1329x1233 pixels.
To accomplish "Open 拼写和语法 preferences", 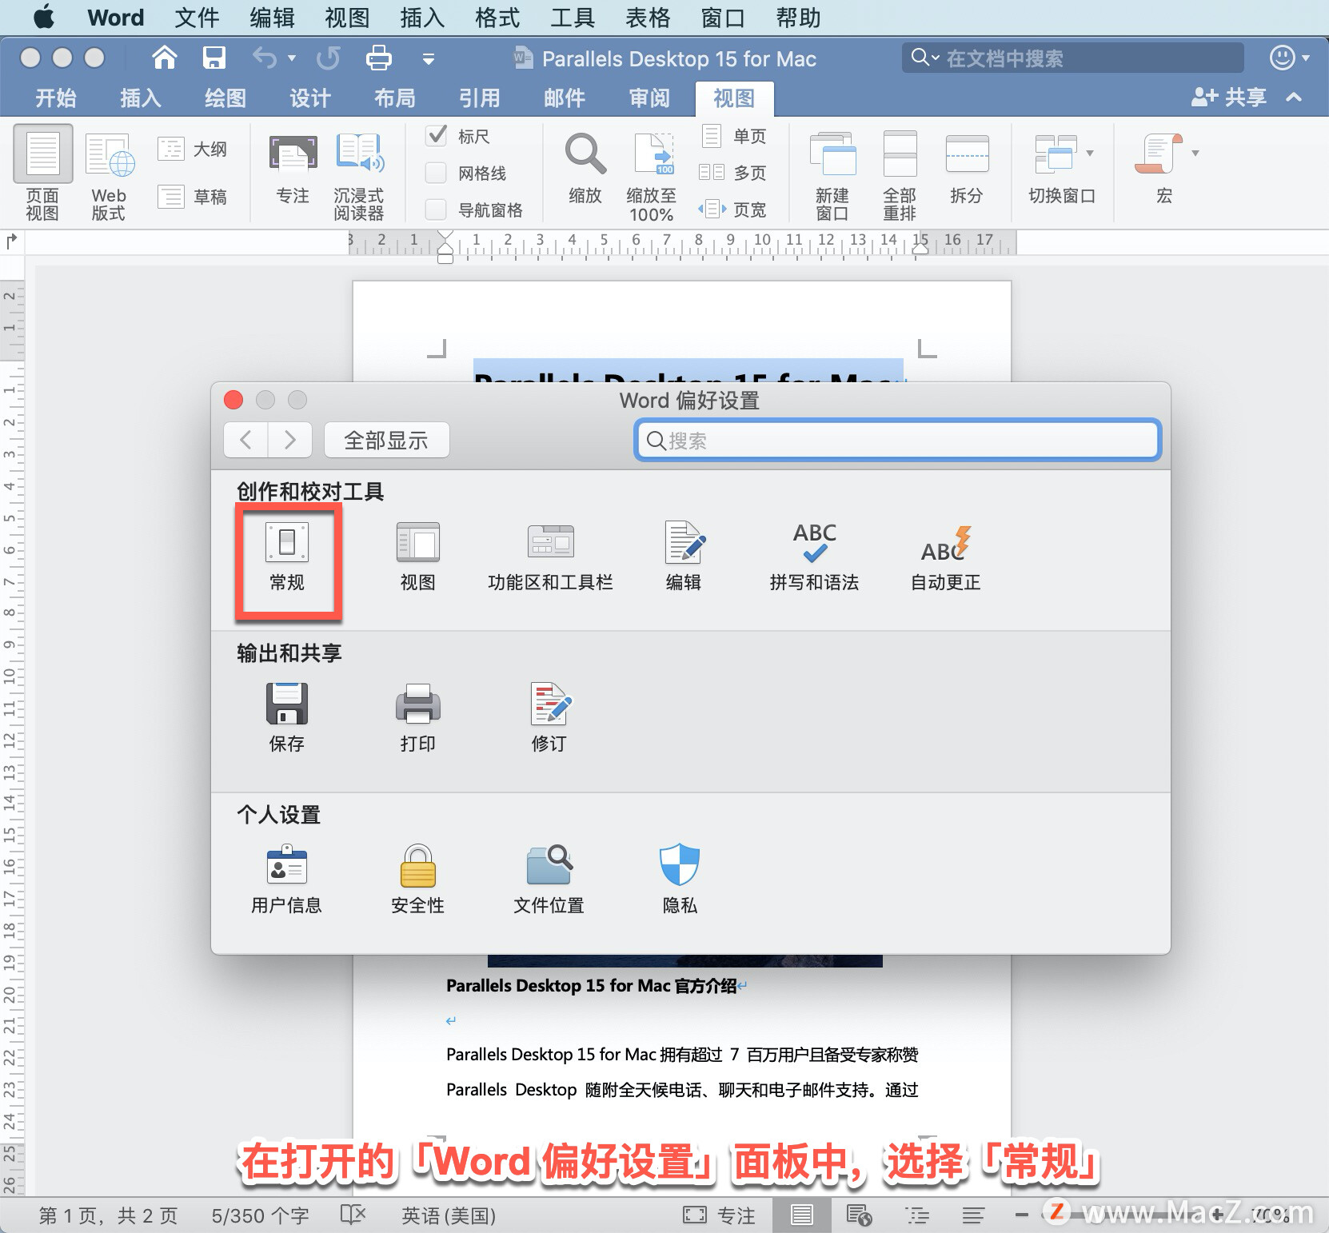I will (814, 557).
